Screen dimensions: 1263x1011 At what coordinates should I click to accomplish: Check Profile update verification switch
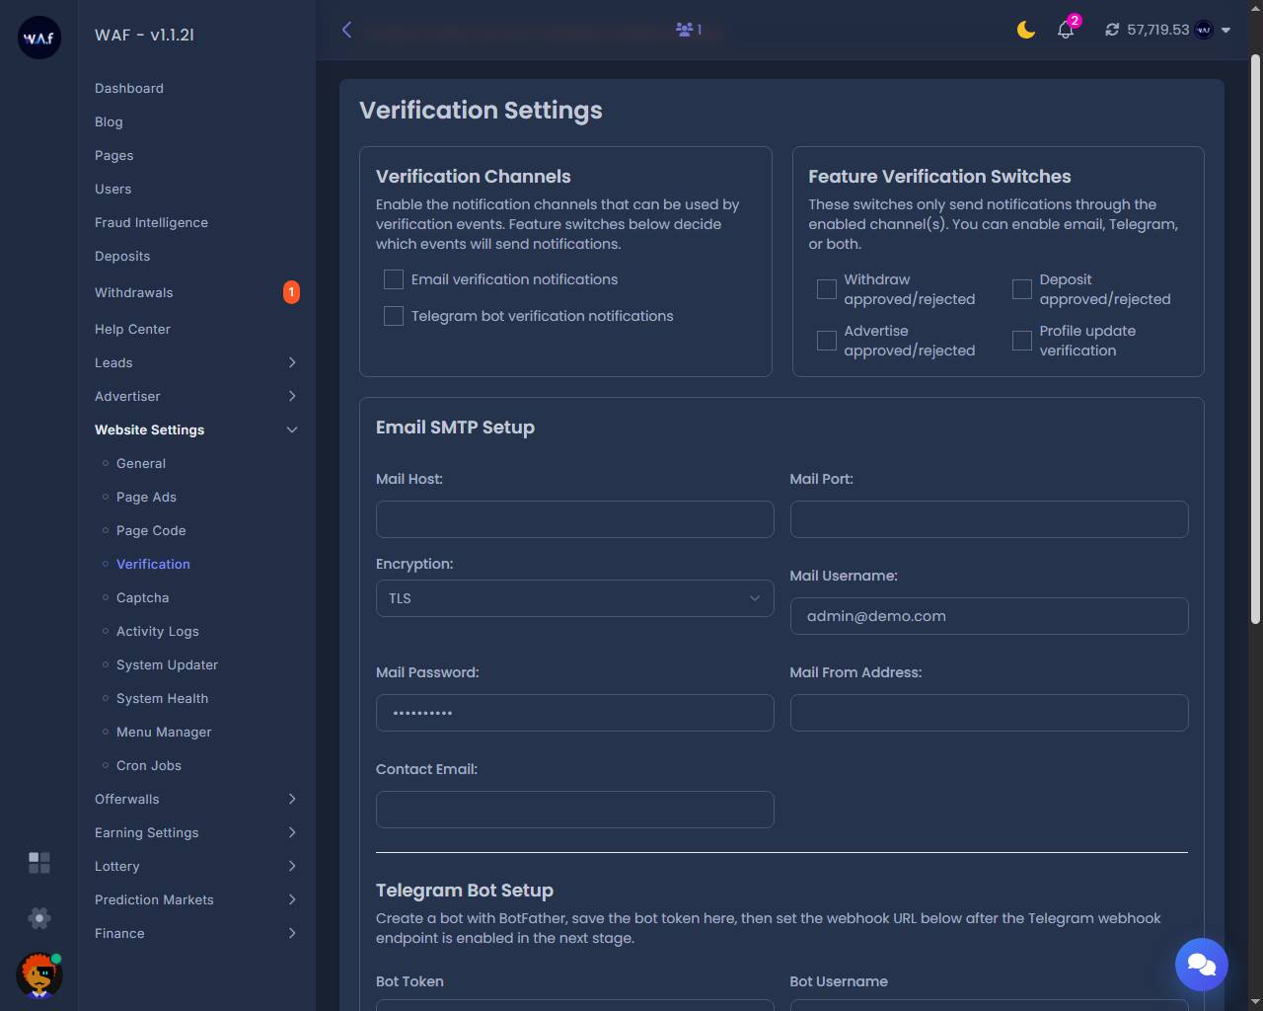[1022, 341]
